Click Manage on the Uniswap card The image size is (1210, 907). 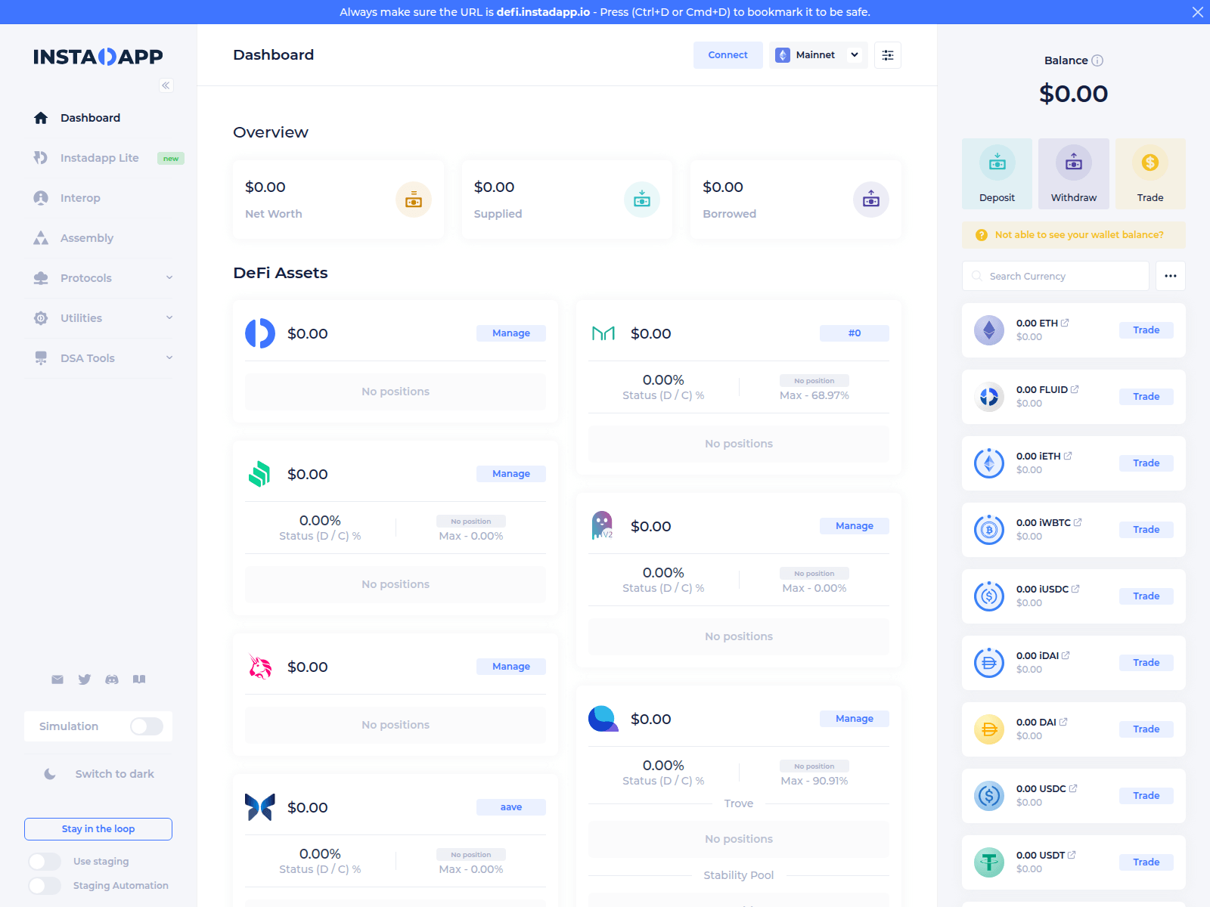point(511,667)
